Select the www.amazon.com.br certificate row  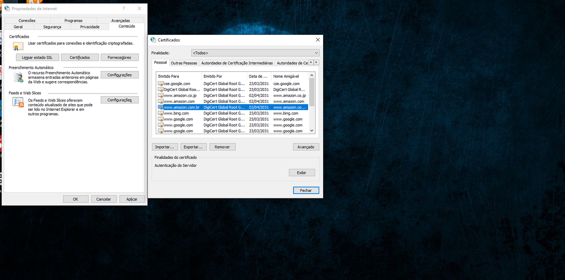tap(233, 108)
